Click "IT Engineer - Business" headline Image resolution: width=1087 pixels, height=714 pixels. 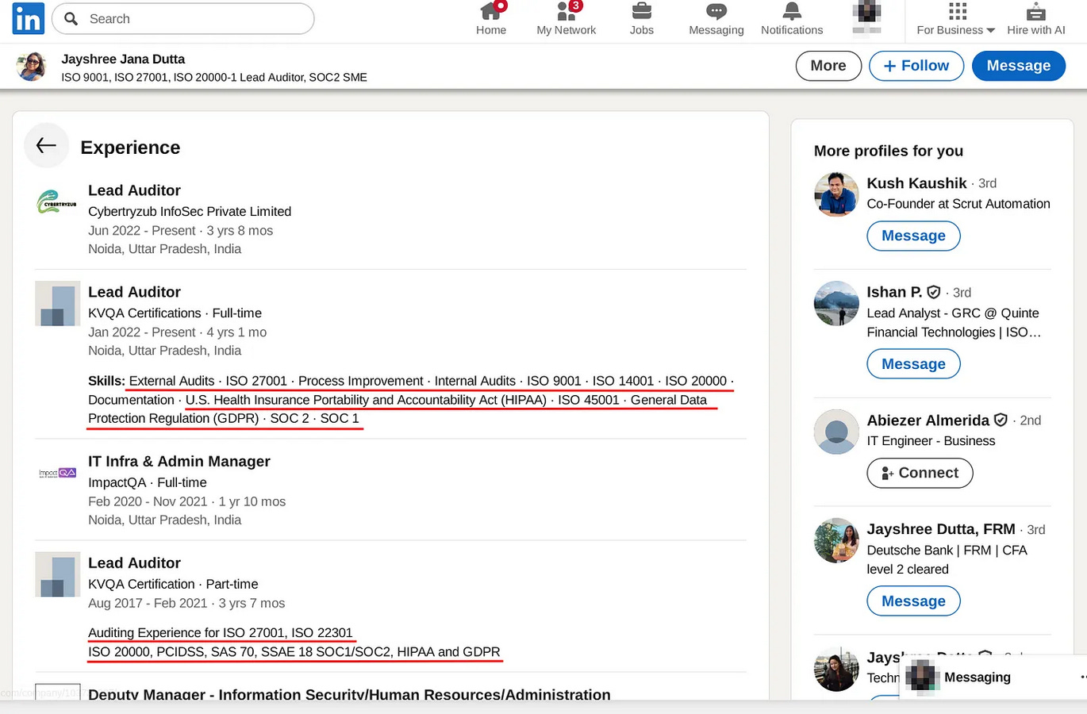[931, 441]
